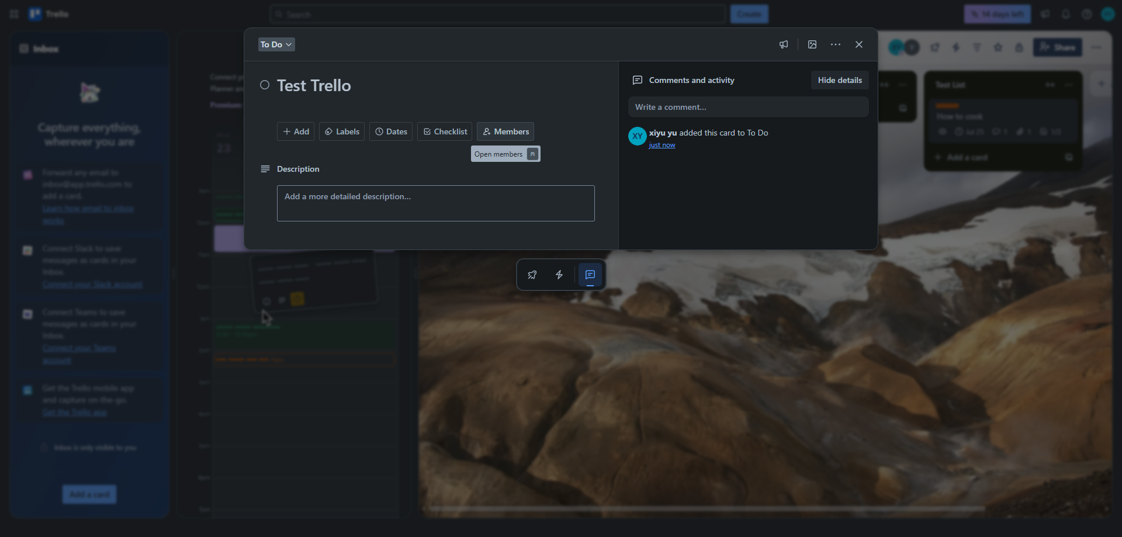
Task: Open the Connect your Teams account link
Action: 79,354
